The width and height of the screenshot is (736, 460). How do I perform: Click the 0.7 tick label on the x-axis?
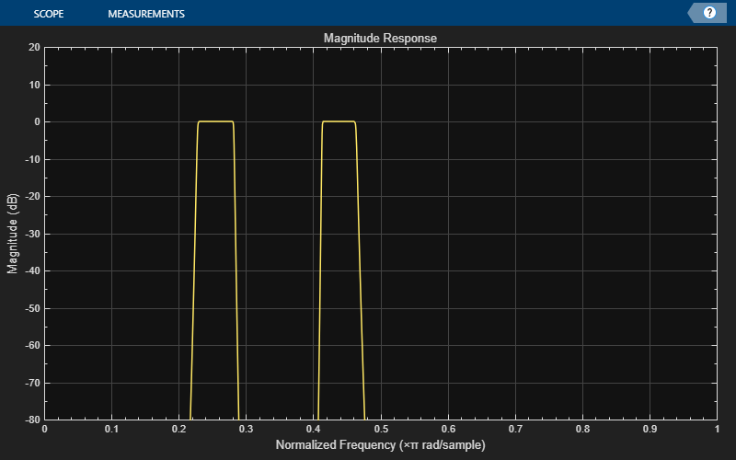[x=514, y=430]
